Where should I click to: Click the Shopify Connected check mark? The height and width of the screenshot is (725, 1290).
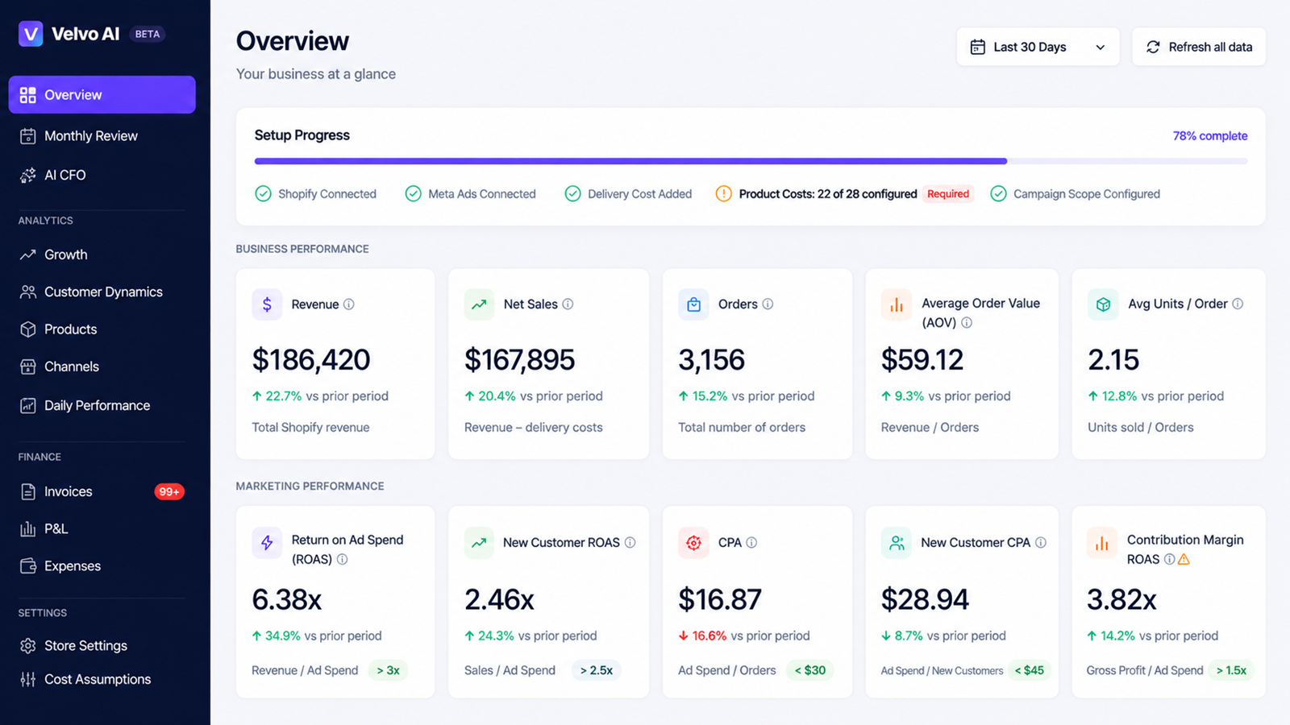point(263,194)
